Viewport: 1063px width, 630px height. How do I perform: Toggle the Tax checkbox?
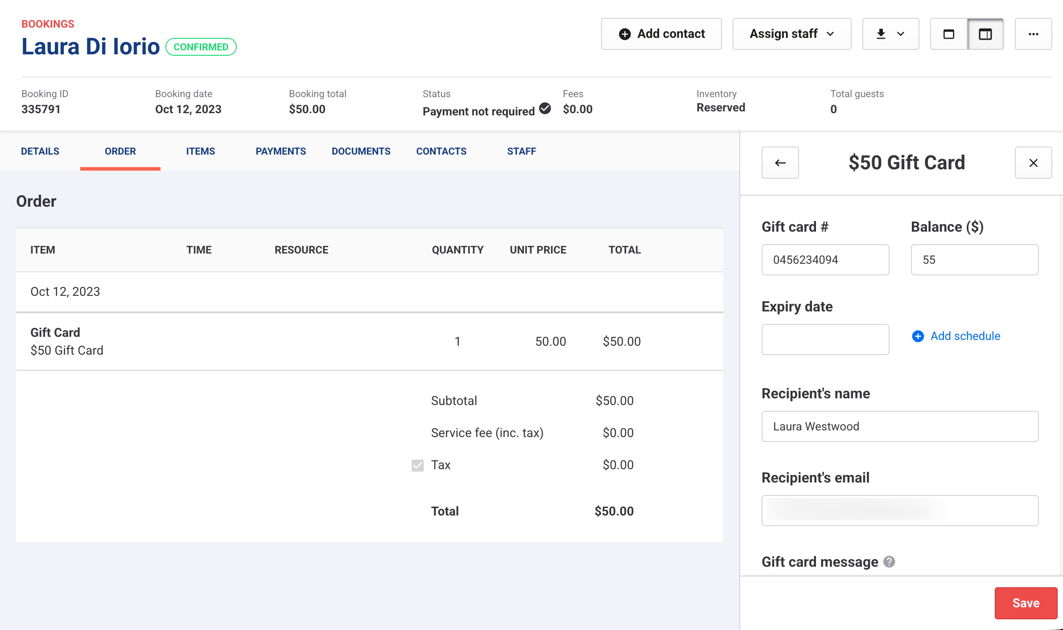tap(417, 465)
